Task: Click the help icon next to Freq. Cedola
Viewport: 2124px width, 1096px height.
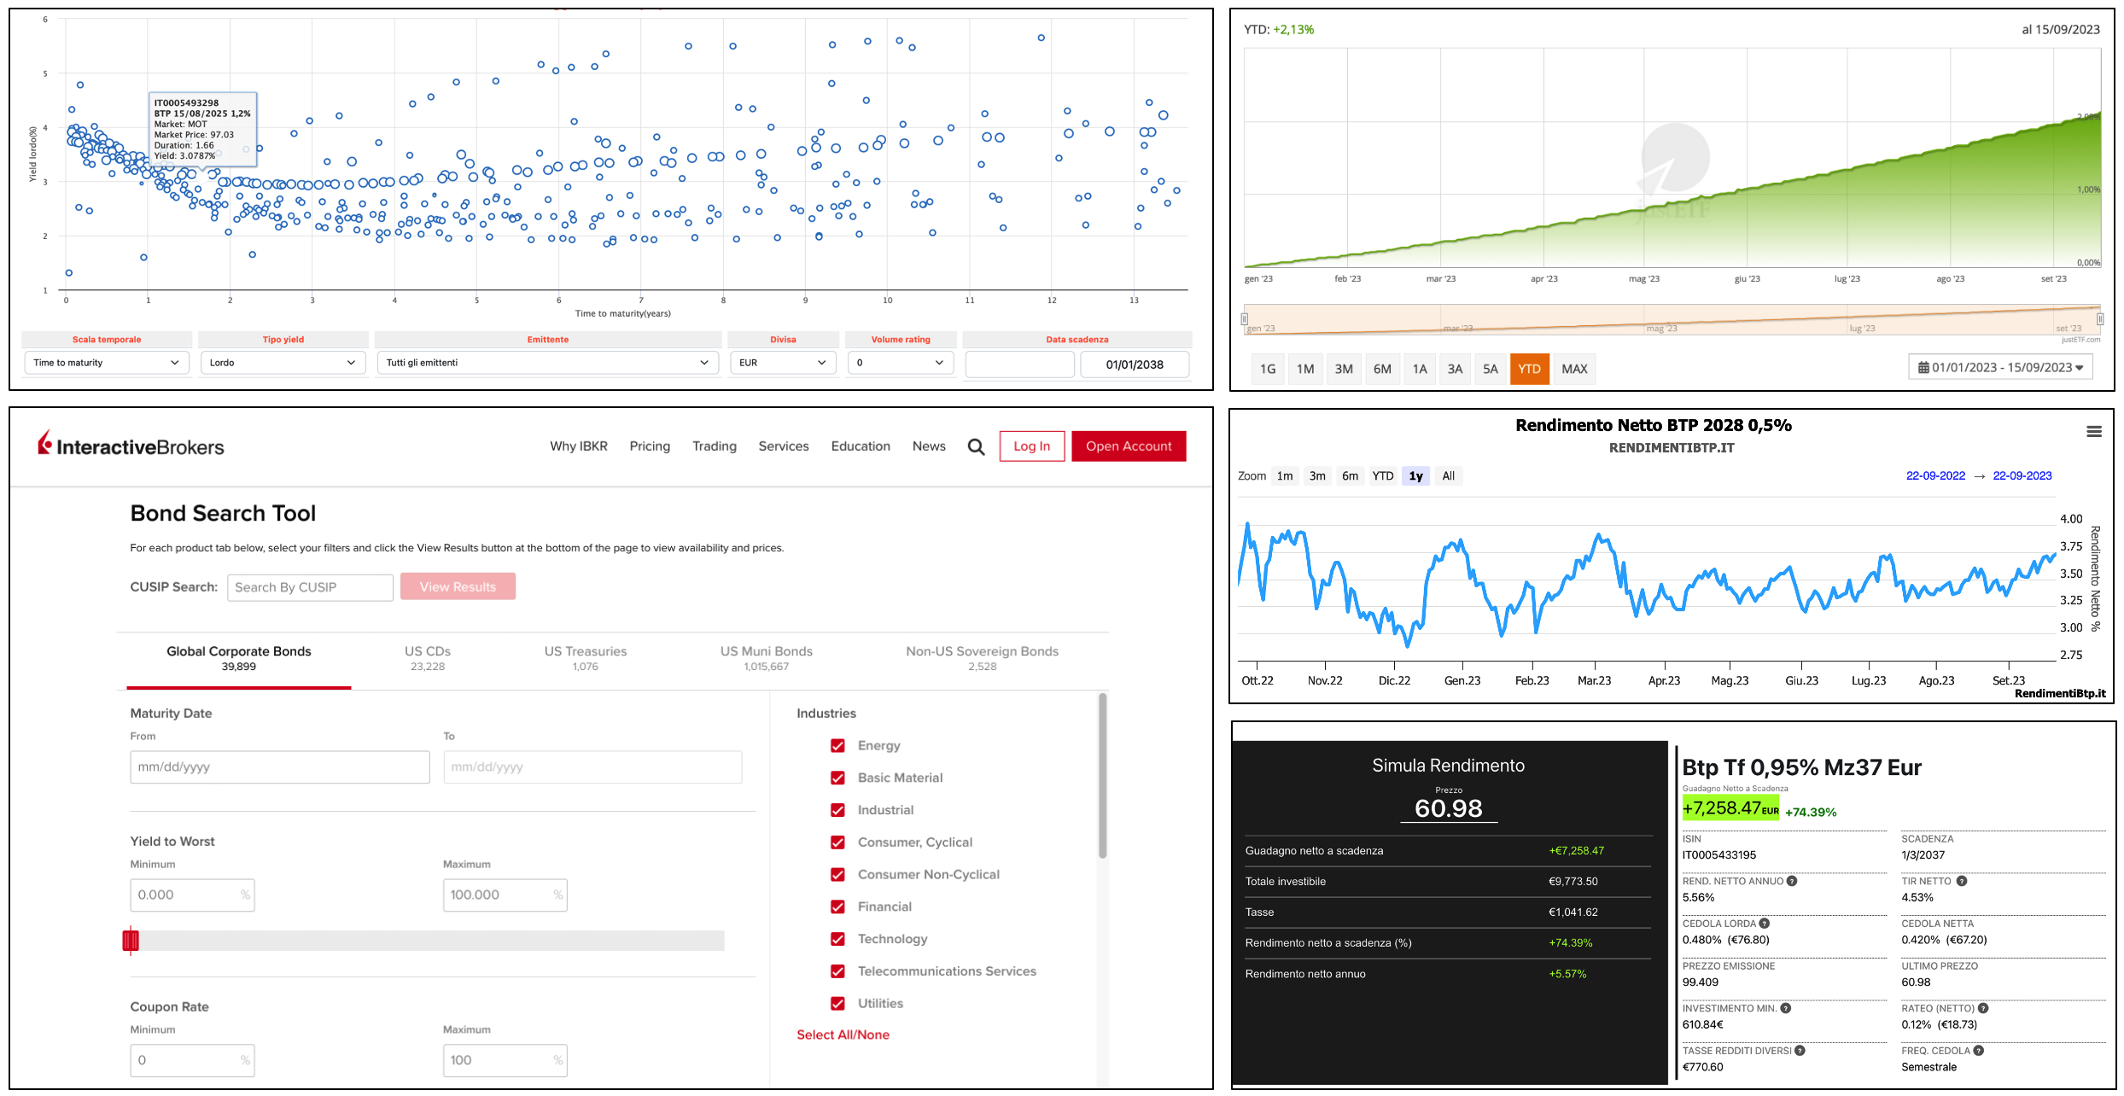Action: [1979, 1051]
